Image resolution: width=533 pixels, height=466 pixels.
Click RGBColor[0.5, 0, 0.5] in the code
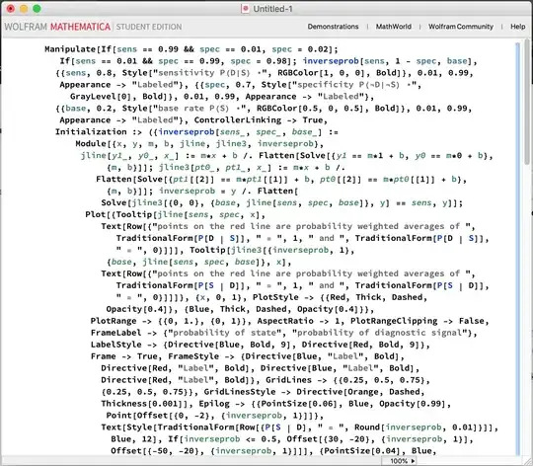coord(313,109)
